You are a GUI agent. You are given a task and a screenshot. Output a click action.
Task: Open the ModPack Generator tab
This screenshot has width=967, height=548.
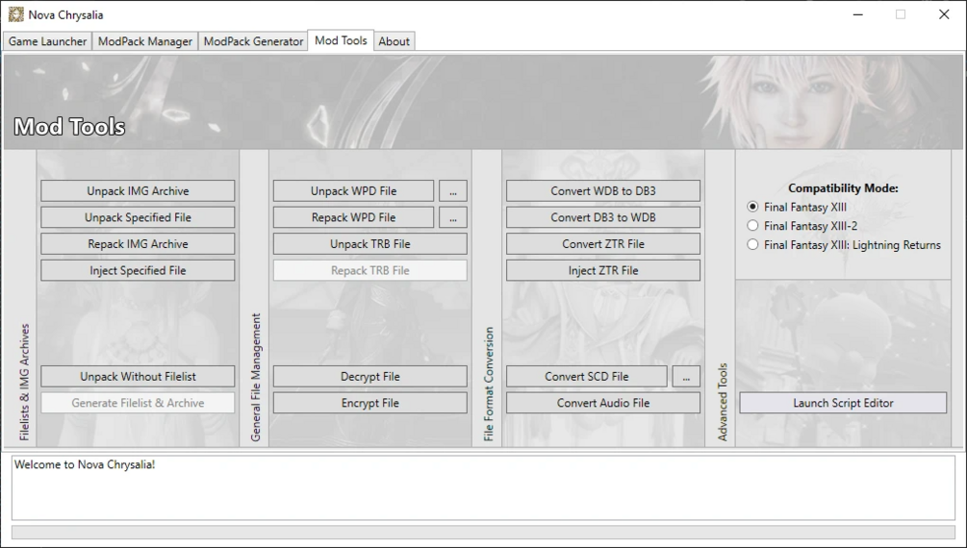[253, 41]
